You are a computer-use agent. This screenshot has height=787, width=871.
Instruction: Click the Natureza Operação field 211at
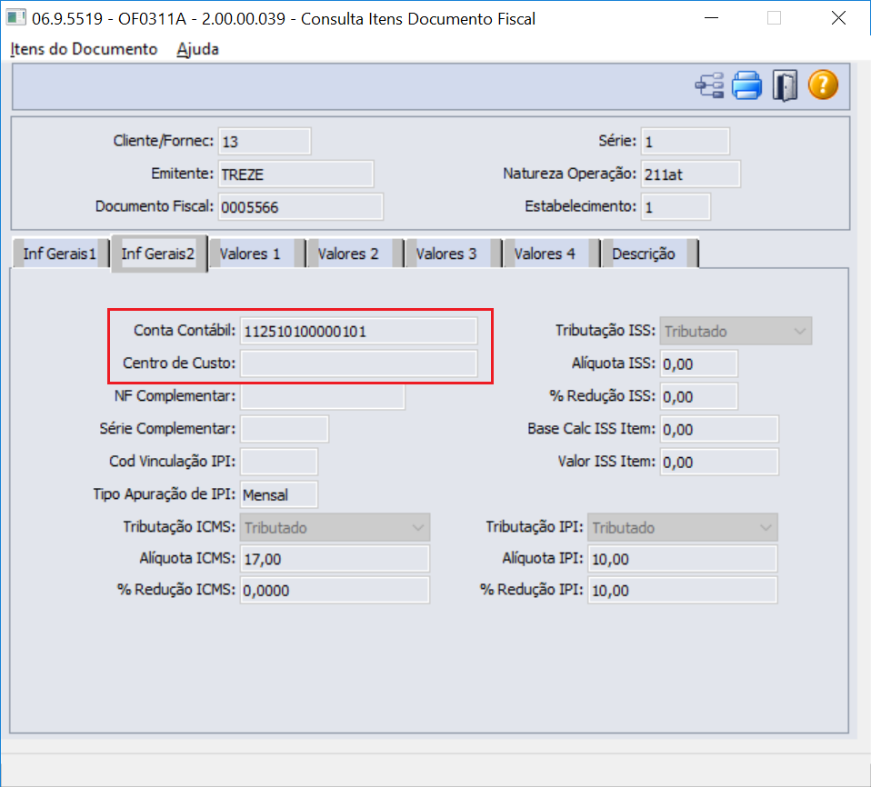point(690,174)
